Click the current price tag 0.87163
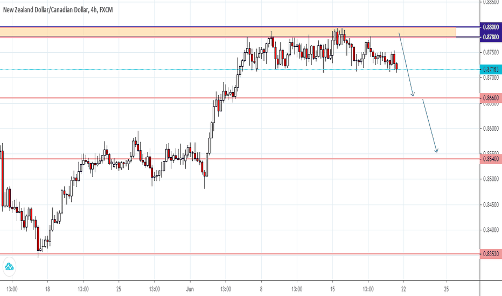Screen dimensions: 502x296 pyautogui.click(x=491, y=69)
